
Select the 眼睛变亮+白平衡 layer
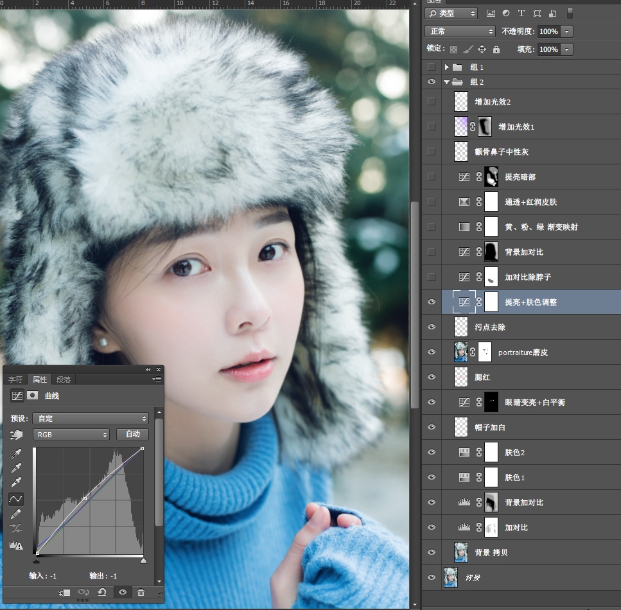532,402
